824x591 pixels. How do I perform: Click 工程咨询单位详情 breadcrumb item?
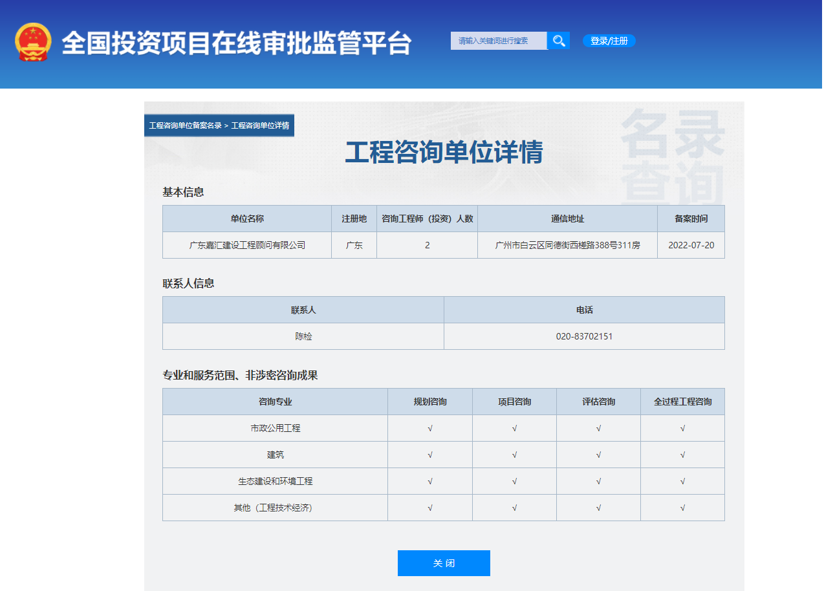[260, 125]
